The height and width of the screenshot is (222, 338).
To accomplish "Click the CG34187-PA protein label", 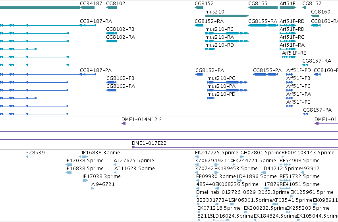I will click(96, 70).
